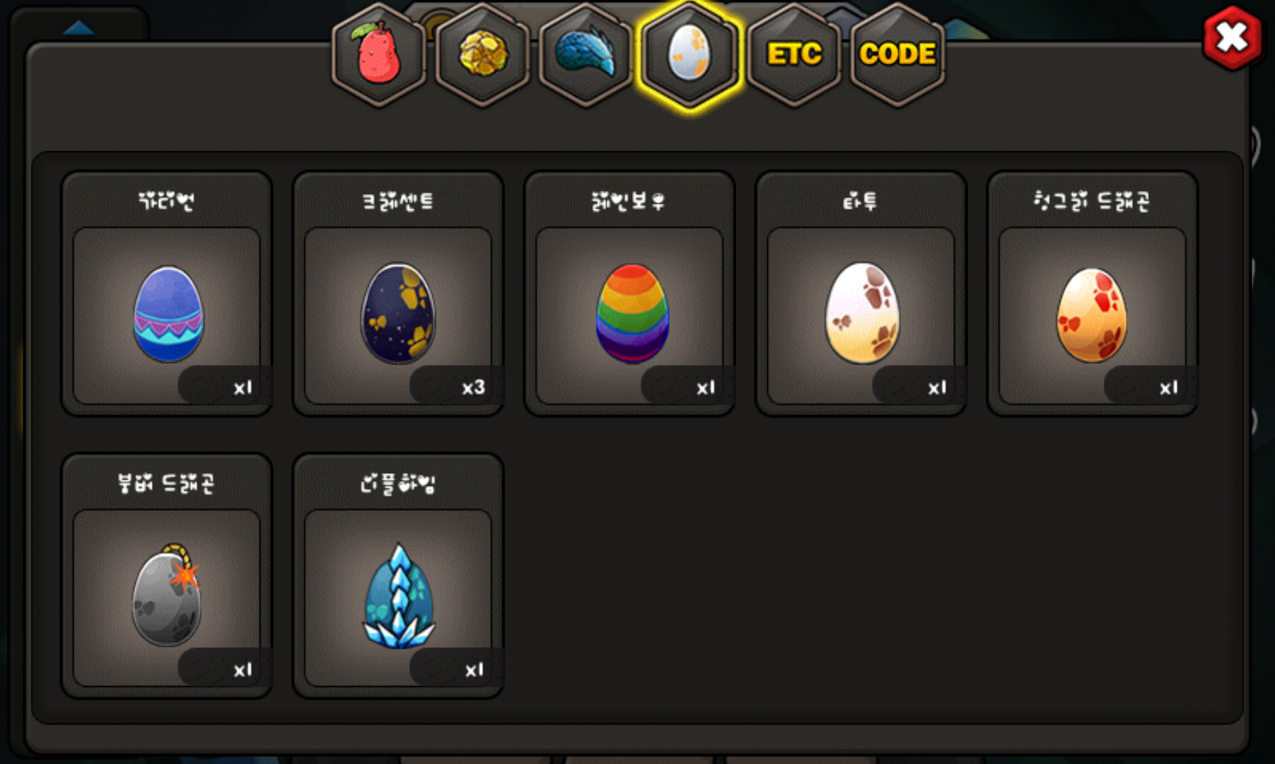Choose the white egg with brown spots
The width and height of the screenshot is (1275, 764).
(x=862, y=314)
